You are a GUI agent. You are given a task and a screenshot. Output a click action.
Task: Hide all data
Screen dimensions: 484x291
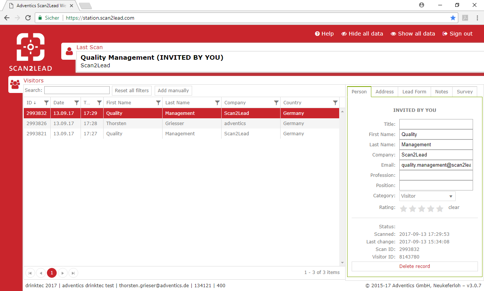click(x=362, y=34)
